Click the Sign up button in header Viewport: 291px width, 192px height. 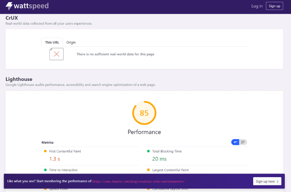tap(274, 6)
